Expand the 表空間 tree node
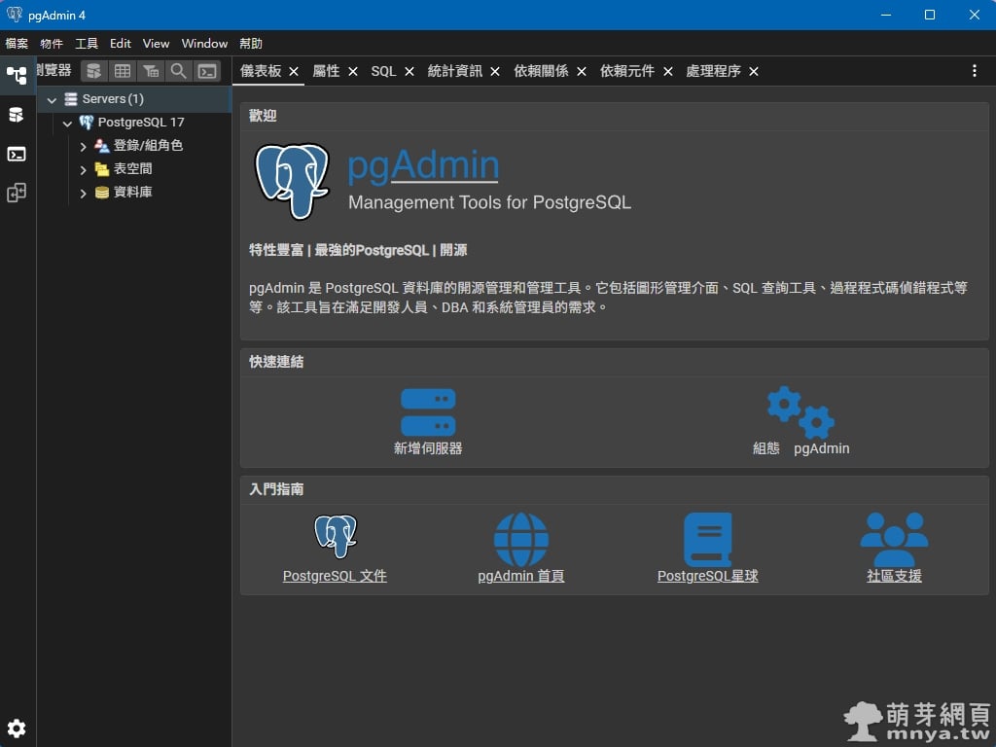Viewport: 996px width, 747px height. coord(84,169)
